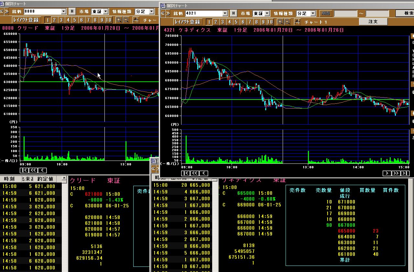Viewport: 414px width, 272px height.
Task: Select layout 4 in 4321 window
Action: (x=230, y=22)
